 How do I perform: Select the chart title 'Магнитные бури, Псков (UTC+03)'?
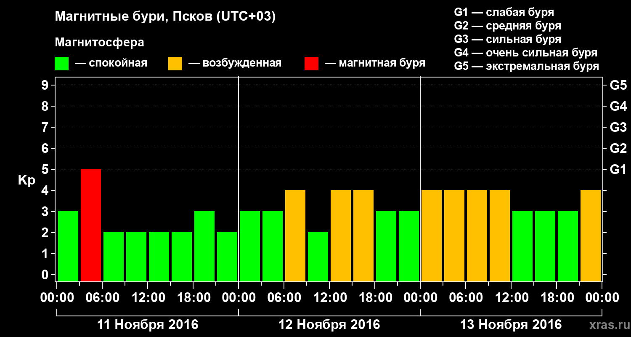(165, 17)
